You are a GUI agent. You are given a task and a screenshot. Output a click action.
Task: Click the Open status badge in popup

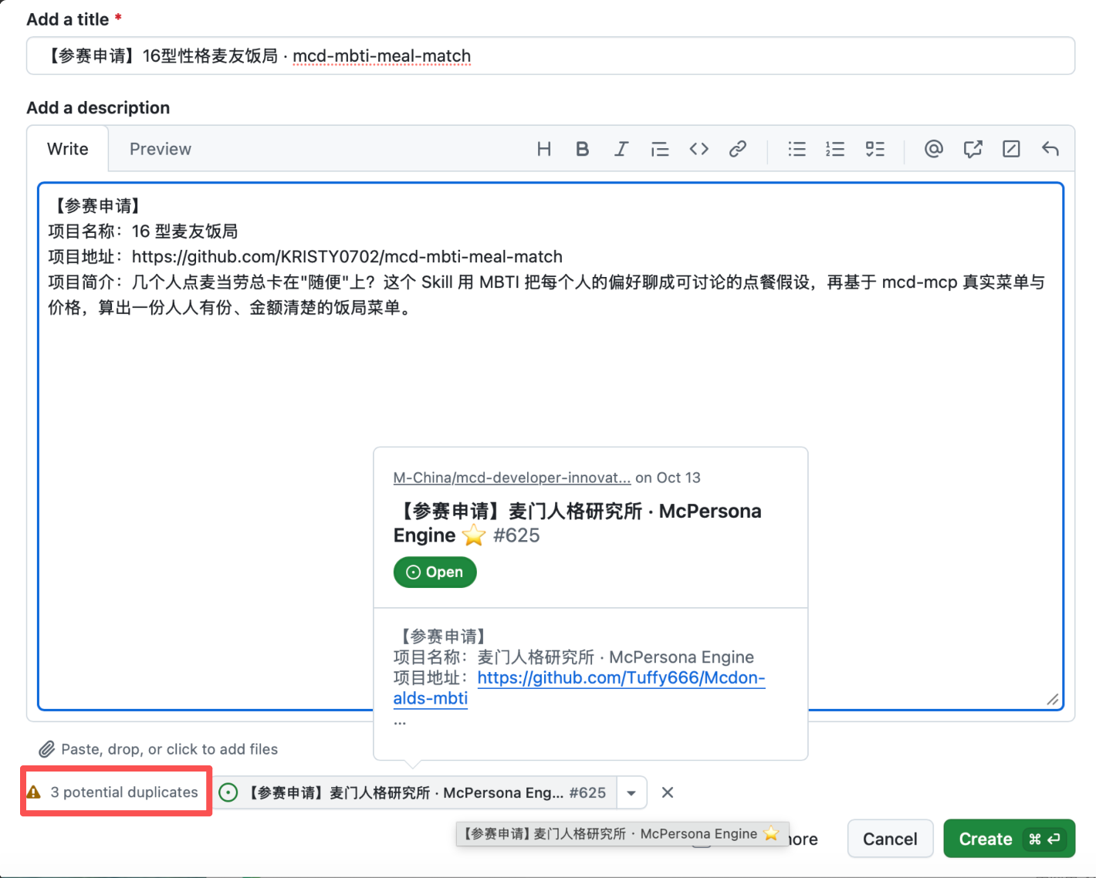pos(435,572)
